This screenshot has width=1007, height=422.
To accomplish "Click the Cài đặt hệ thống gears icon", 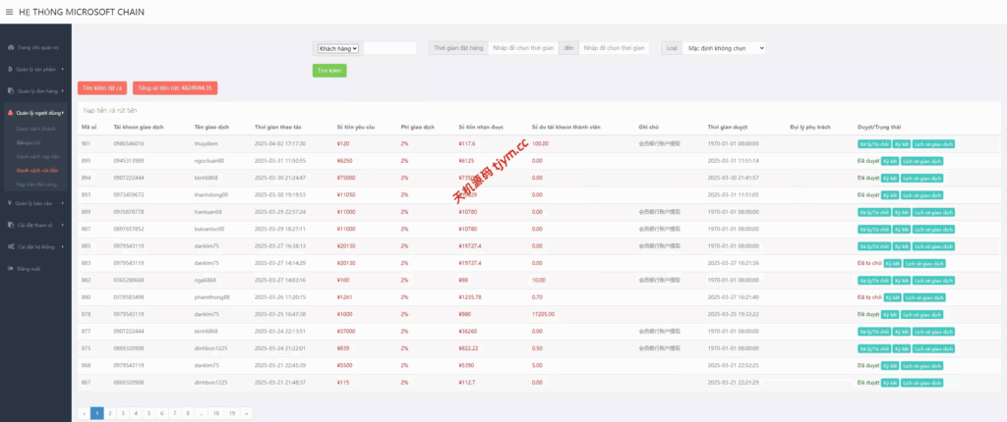I will pyautogui.click(x=10, y=246).
